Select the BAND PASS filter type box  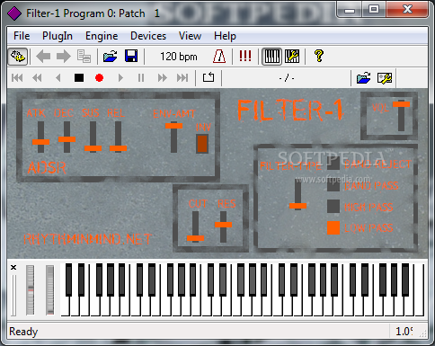(x=333, y=185)
